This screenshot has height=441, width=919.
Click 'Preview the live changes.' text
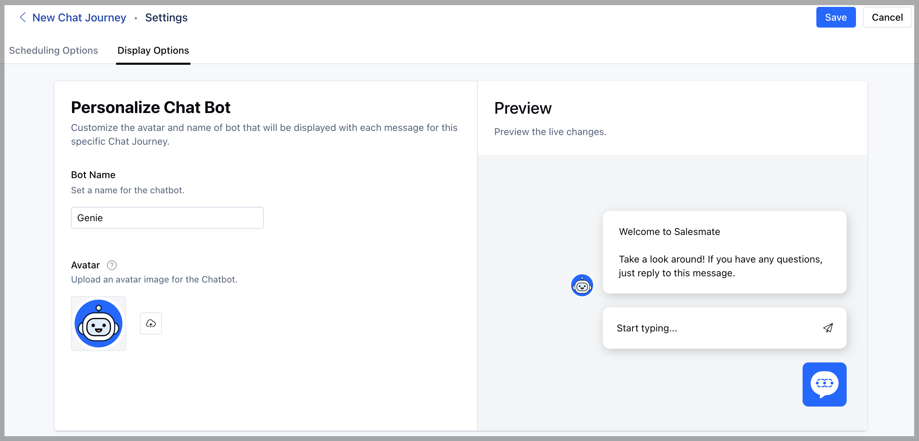coord(550,132)
